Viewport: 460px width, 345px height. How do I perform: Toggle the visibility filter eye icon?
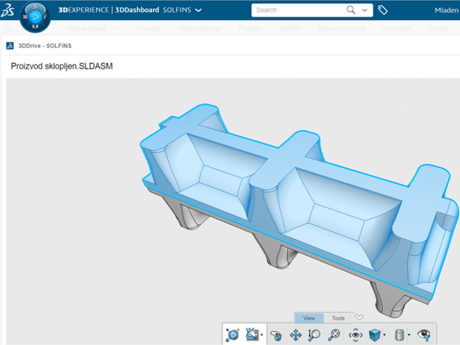point(424,335)
